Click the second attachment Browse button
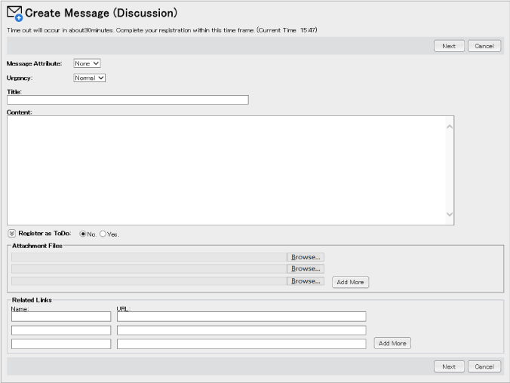This screenshot has height=383, width=510. tap(306, 268)
